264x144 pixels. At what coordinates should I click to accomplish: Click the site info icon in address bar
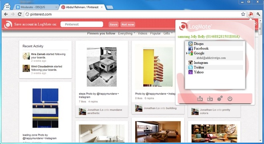coord(27,14)
